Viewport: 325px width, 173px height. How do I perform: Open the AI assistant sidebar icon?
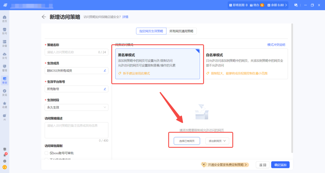[4, 117]
